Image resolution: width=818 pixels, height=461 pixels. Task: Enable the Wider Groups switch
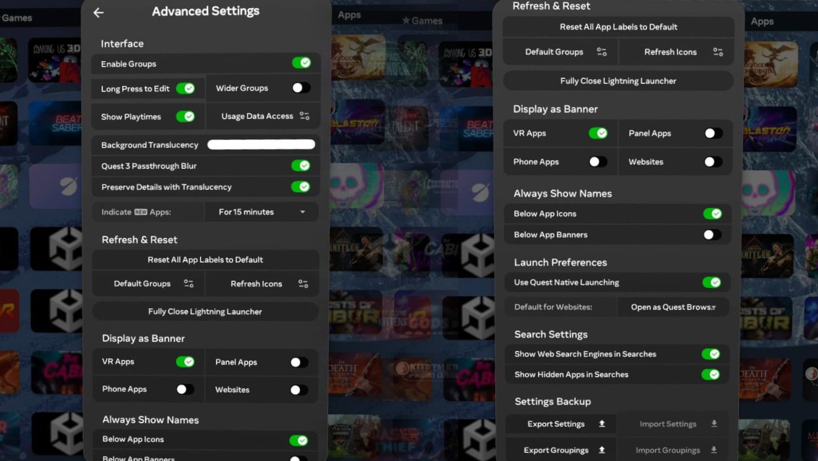tap(301, 88)
